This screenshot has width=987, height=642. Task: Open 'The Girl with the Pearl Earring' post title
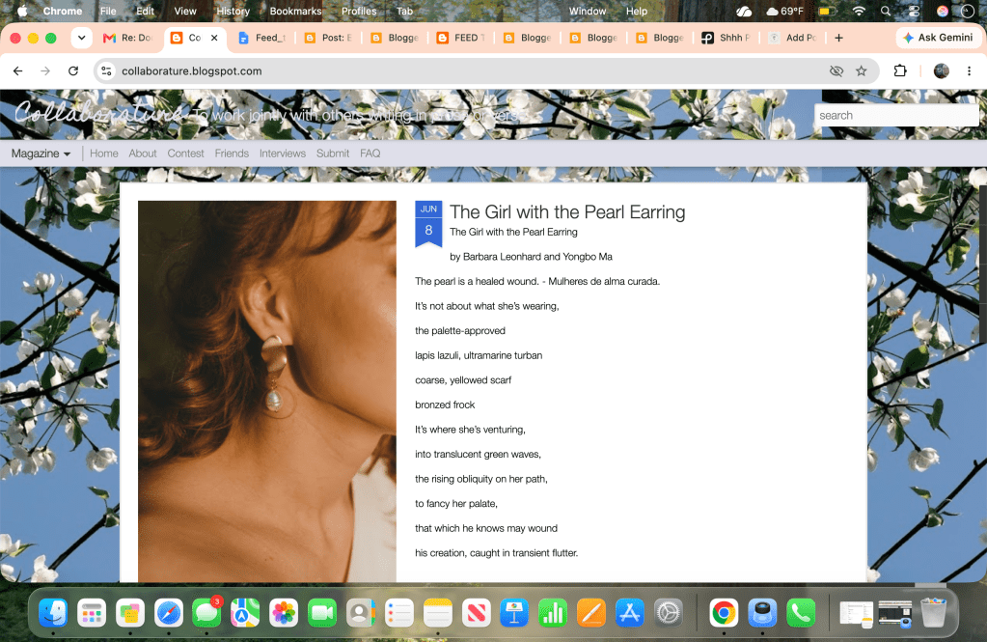pyautogui.click(x=567, y=212)
